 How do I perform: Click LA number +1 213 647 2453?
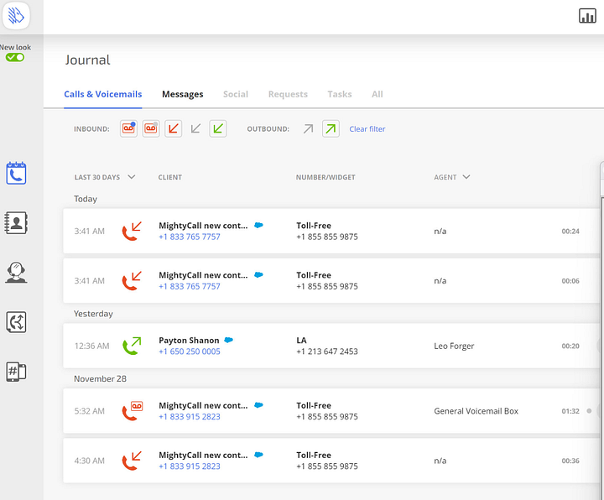coord(327,352)
